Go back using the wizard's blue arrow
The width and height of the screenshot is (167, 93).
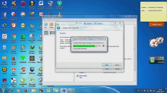58,28
